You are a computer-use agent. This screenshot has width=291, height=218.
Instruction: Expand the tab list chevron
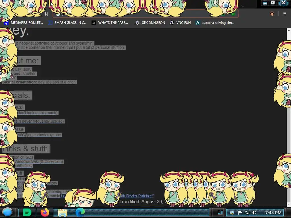(x=242, y=6)
